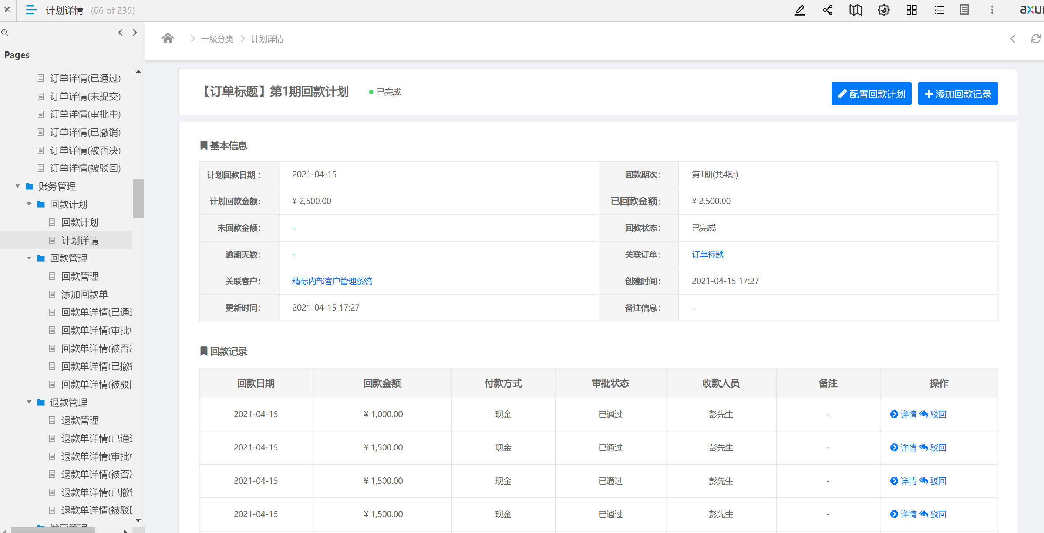Click the Pages panel horizontal scrollbar thumb
This screenshot has width=1044, height=533.
click(53, 530)
